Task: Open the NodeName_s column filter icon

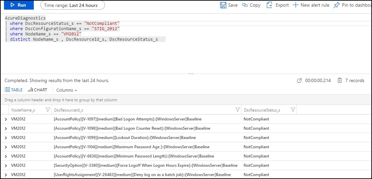Action: pyautogui.click(x=48, y=110)
